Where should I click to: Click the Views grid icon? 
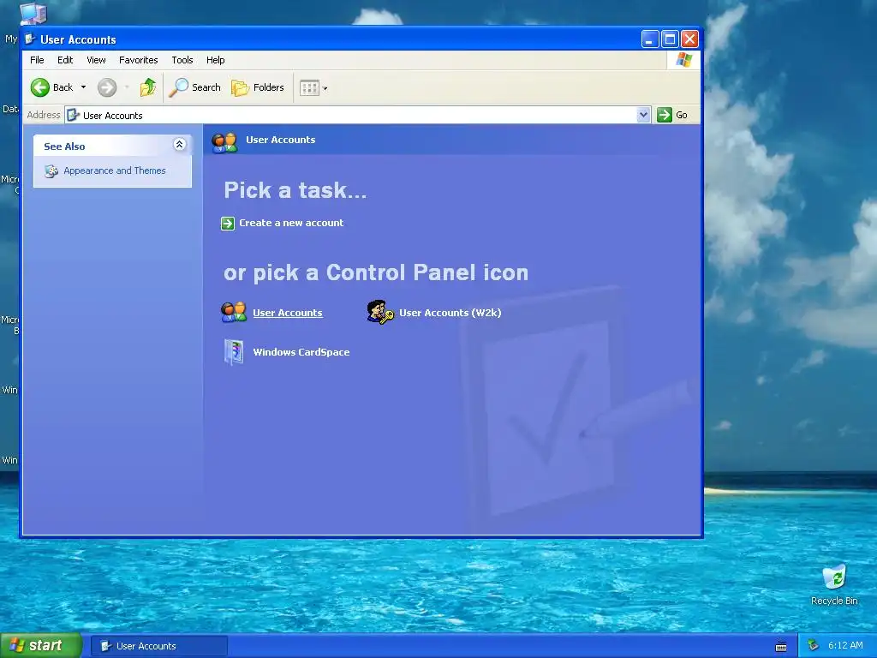pos(309,88)
